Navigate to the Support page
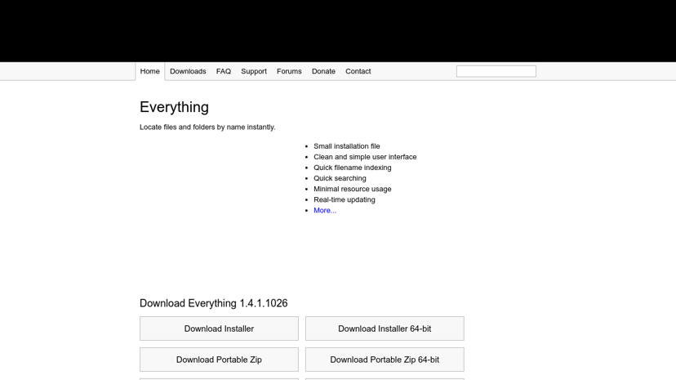The width and height of the screenshot is (676, 380). (x=253, y=71)
